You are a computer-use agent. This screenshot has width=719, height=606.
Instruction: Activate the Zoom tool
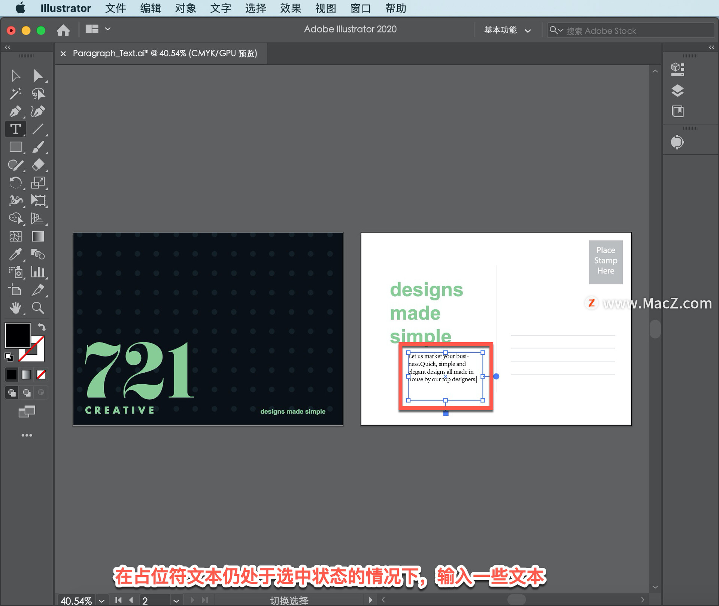point(38,308)
